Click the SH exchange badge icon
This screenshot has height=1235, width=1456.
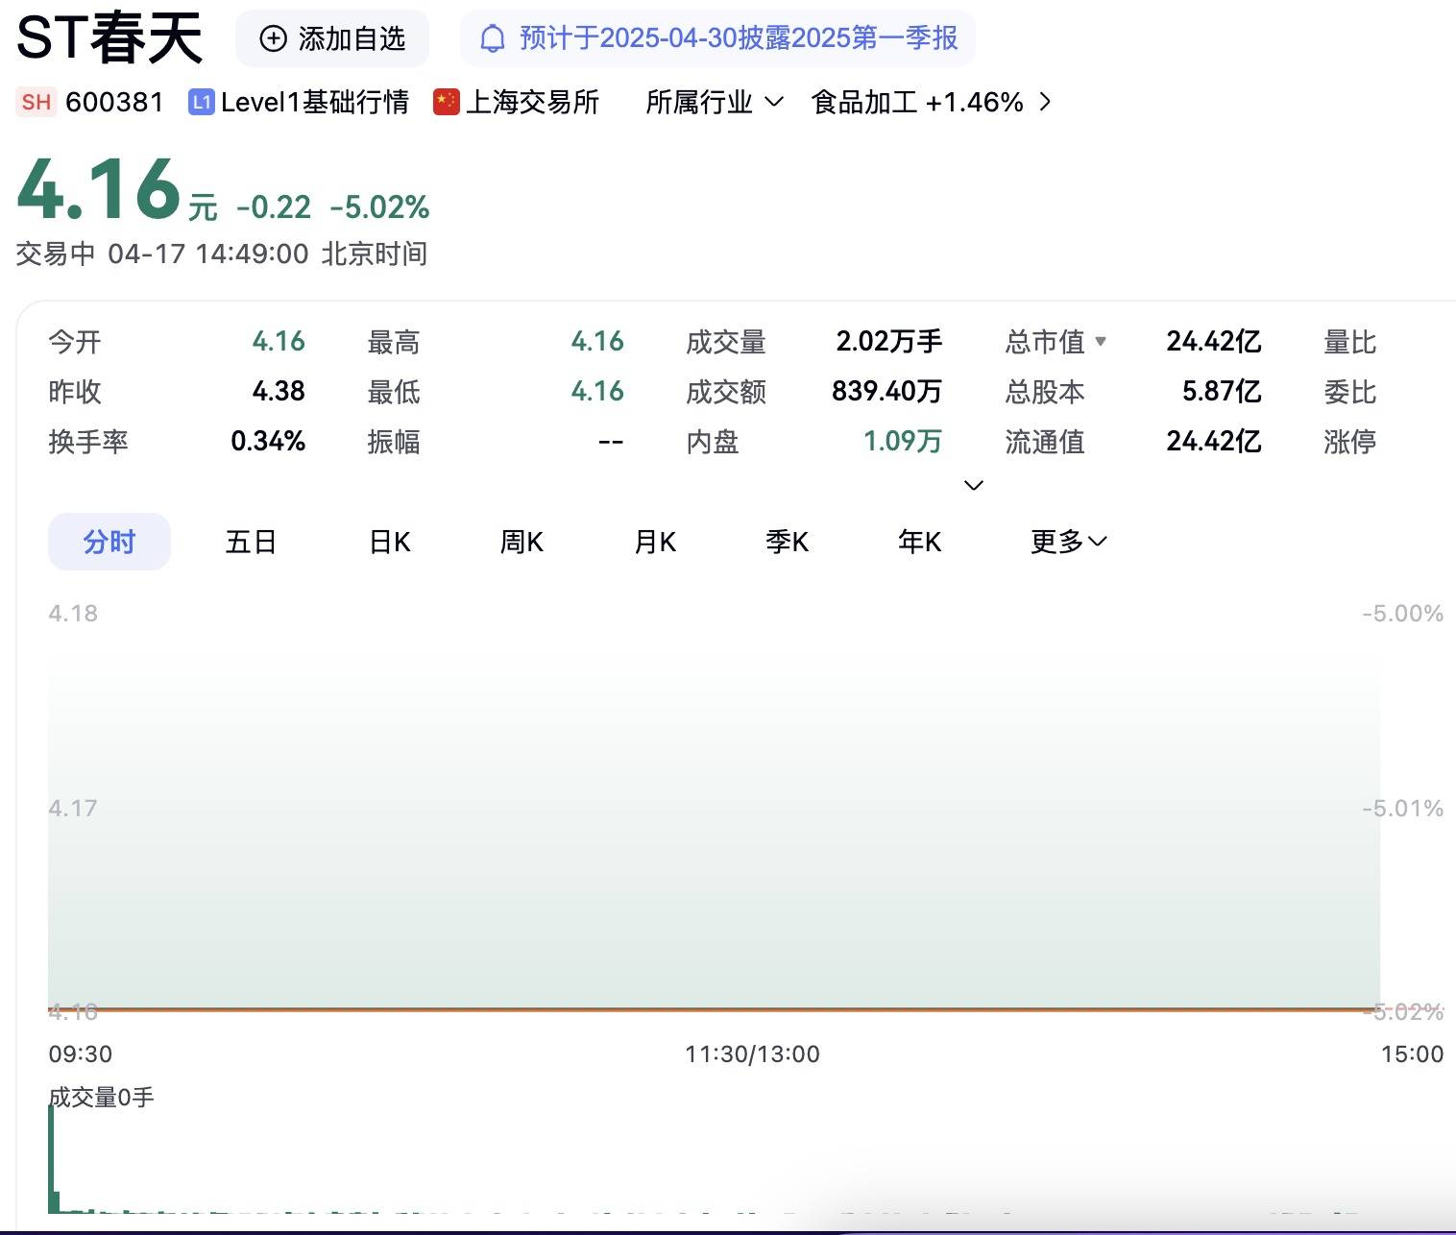coord(36,102)
